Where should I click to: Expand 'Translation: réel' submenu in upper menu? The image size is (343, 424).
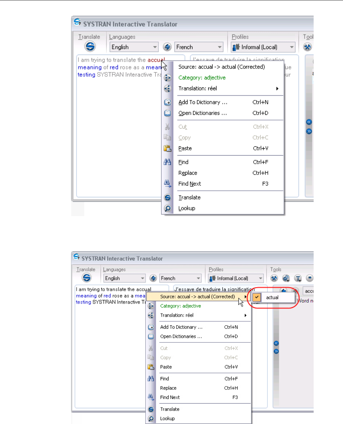click(277, 88)
